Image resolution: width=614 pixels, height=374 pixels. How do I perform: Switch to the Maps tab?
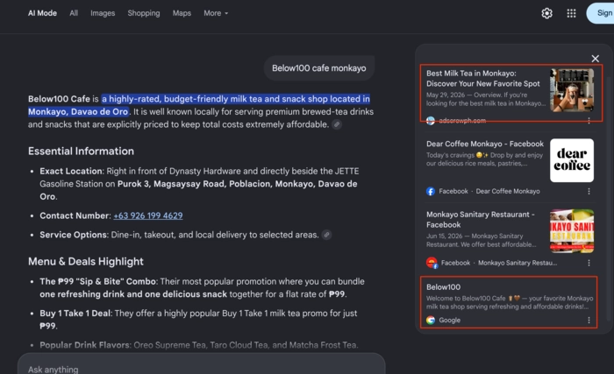182,13
